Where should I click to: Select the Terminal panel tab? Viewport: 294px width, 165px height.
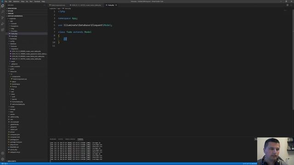(x=80, y=139)
